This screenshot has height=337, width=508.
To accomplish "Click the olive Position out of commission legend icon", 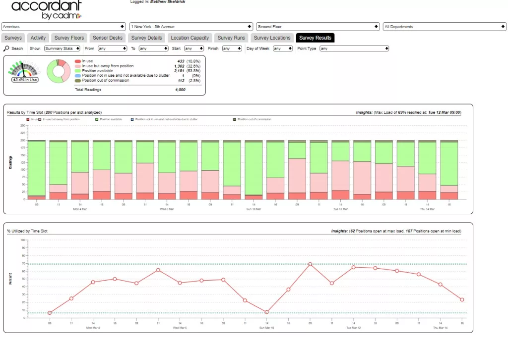I will click(x=77, y=80).
